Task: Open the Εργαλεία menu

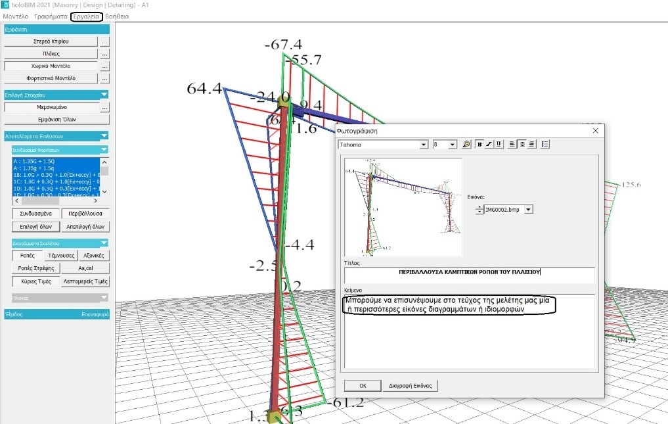Action: tap(86, 16)
